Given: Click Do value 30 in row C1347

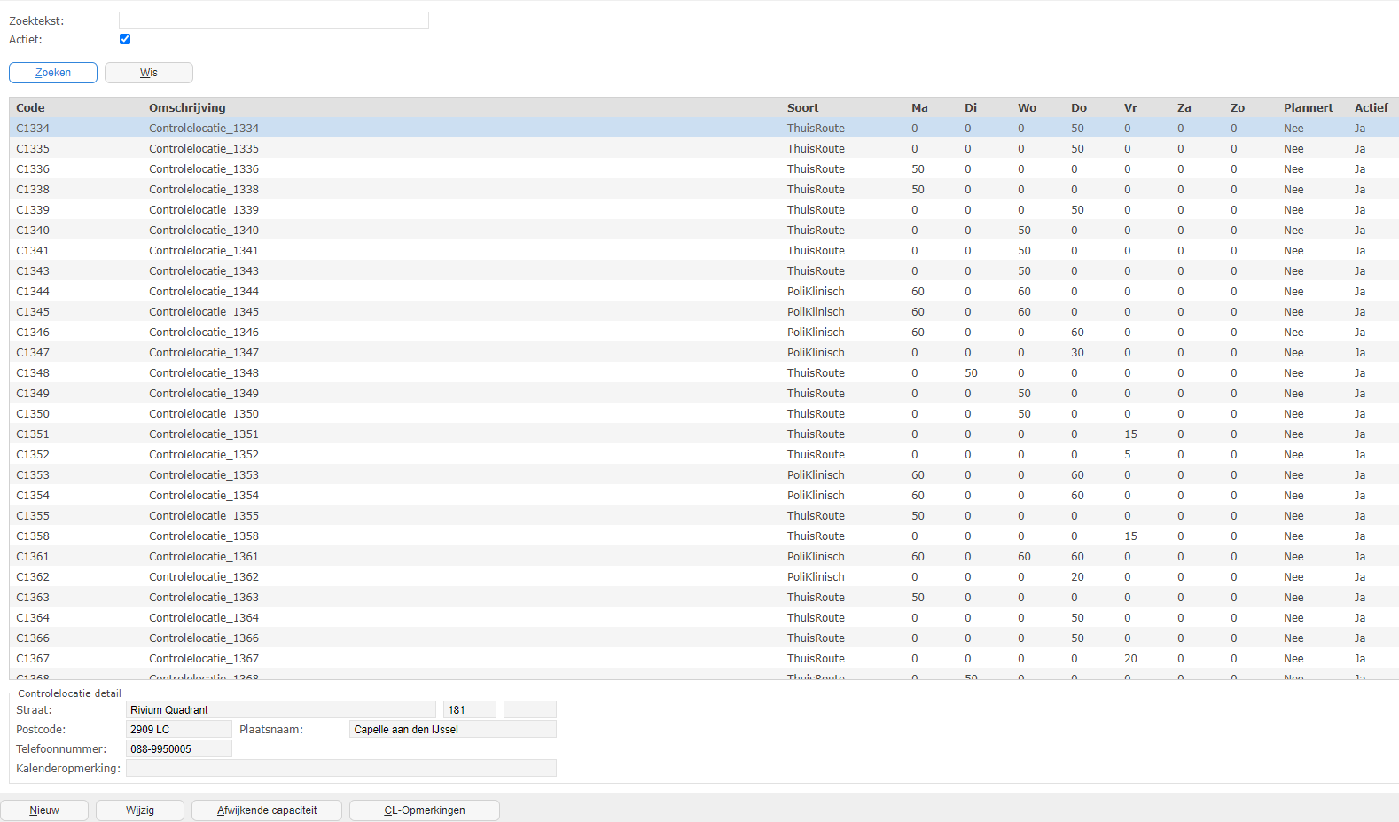Looking at the screenshot, I should coord(1077,353).
